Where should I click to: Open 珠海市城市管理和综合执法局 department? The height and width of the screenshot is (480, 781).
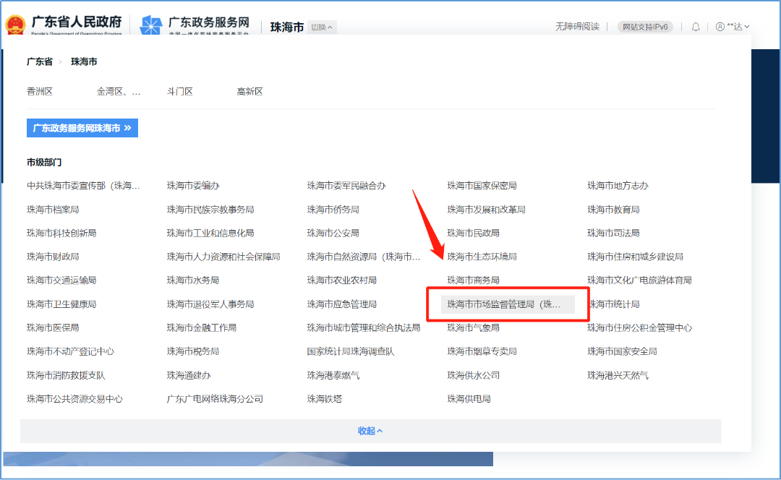[x=364, y=327]
